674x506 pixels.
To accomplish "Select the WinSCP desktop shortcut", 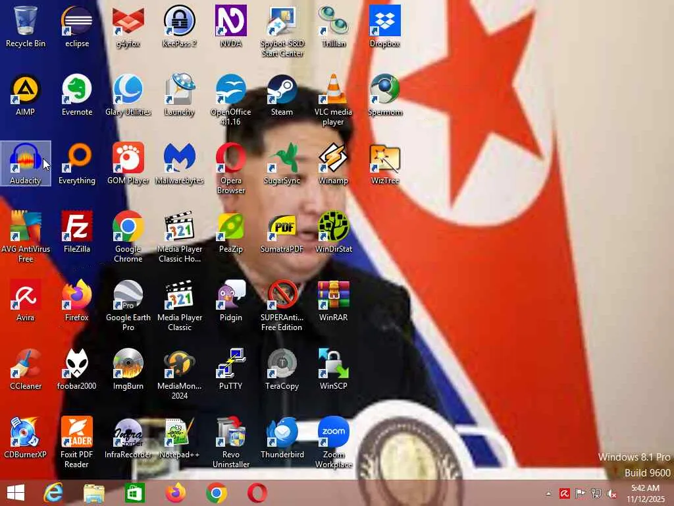I will tap(334, 369).
